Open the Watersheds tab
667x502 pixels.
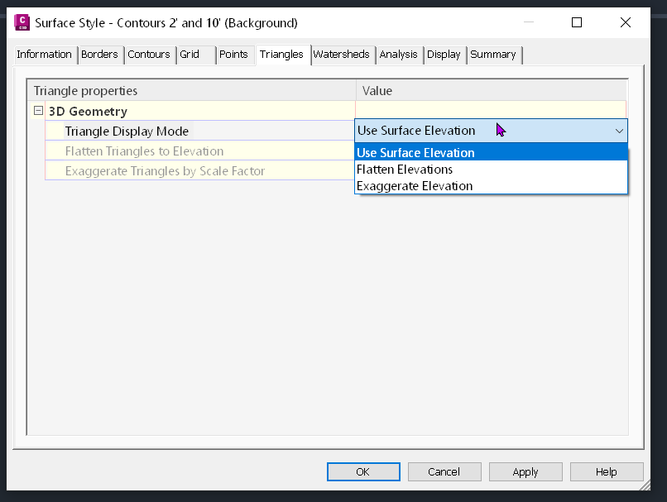(341, 55)
